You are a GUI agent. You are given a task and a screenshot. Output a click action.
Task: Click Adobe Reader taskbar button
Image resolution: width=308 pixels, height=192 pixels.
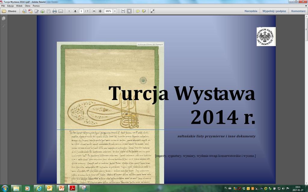pyautogui.click(x=73, y=188)
